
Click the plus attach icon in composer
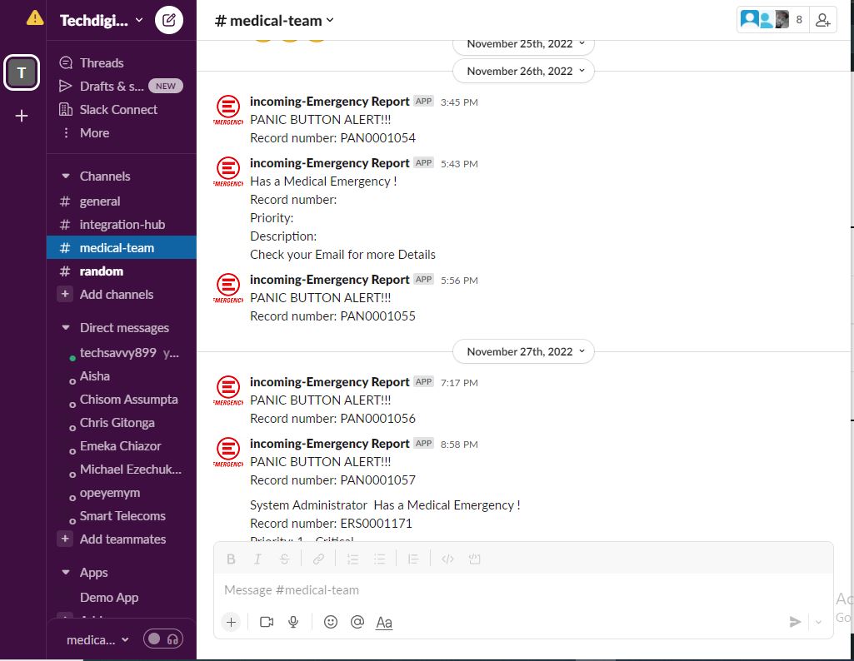click(x=232, y=622)
